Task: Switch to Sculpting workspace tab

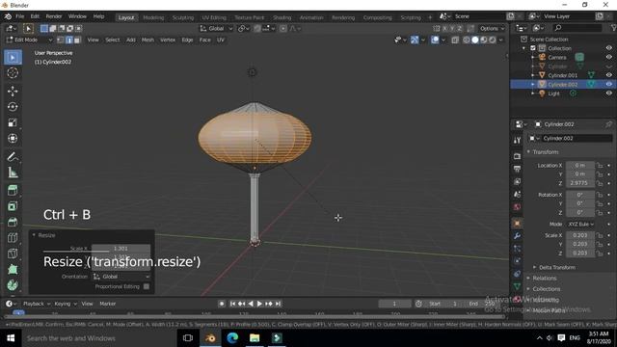Action: [x=183, y=17]
